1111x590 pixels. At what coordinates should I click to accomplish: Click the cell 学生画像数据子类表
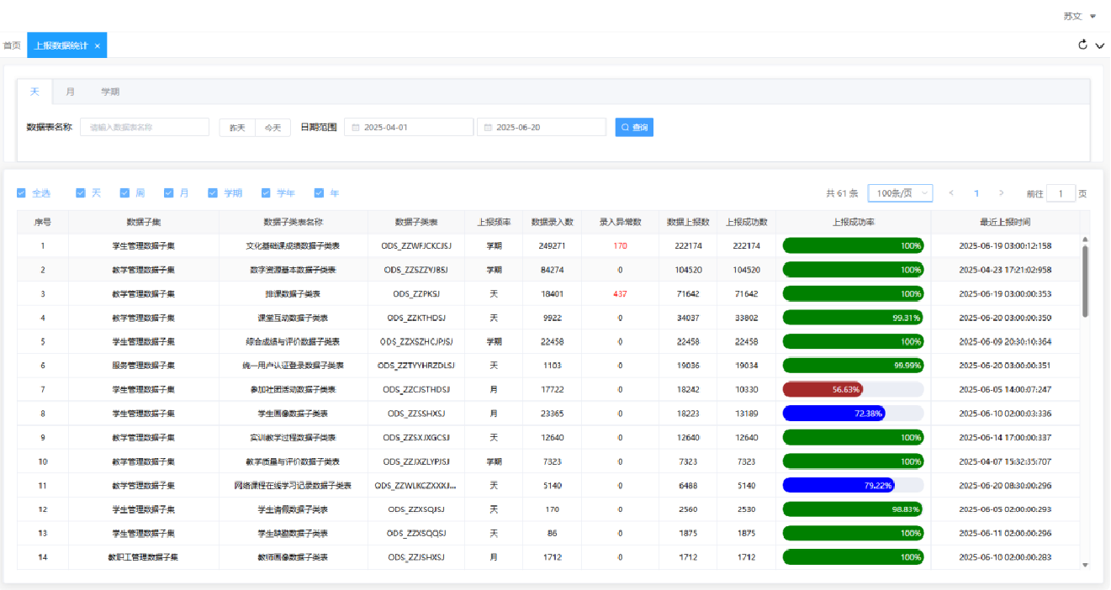(x=293, y=414)
